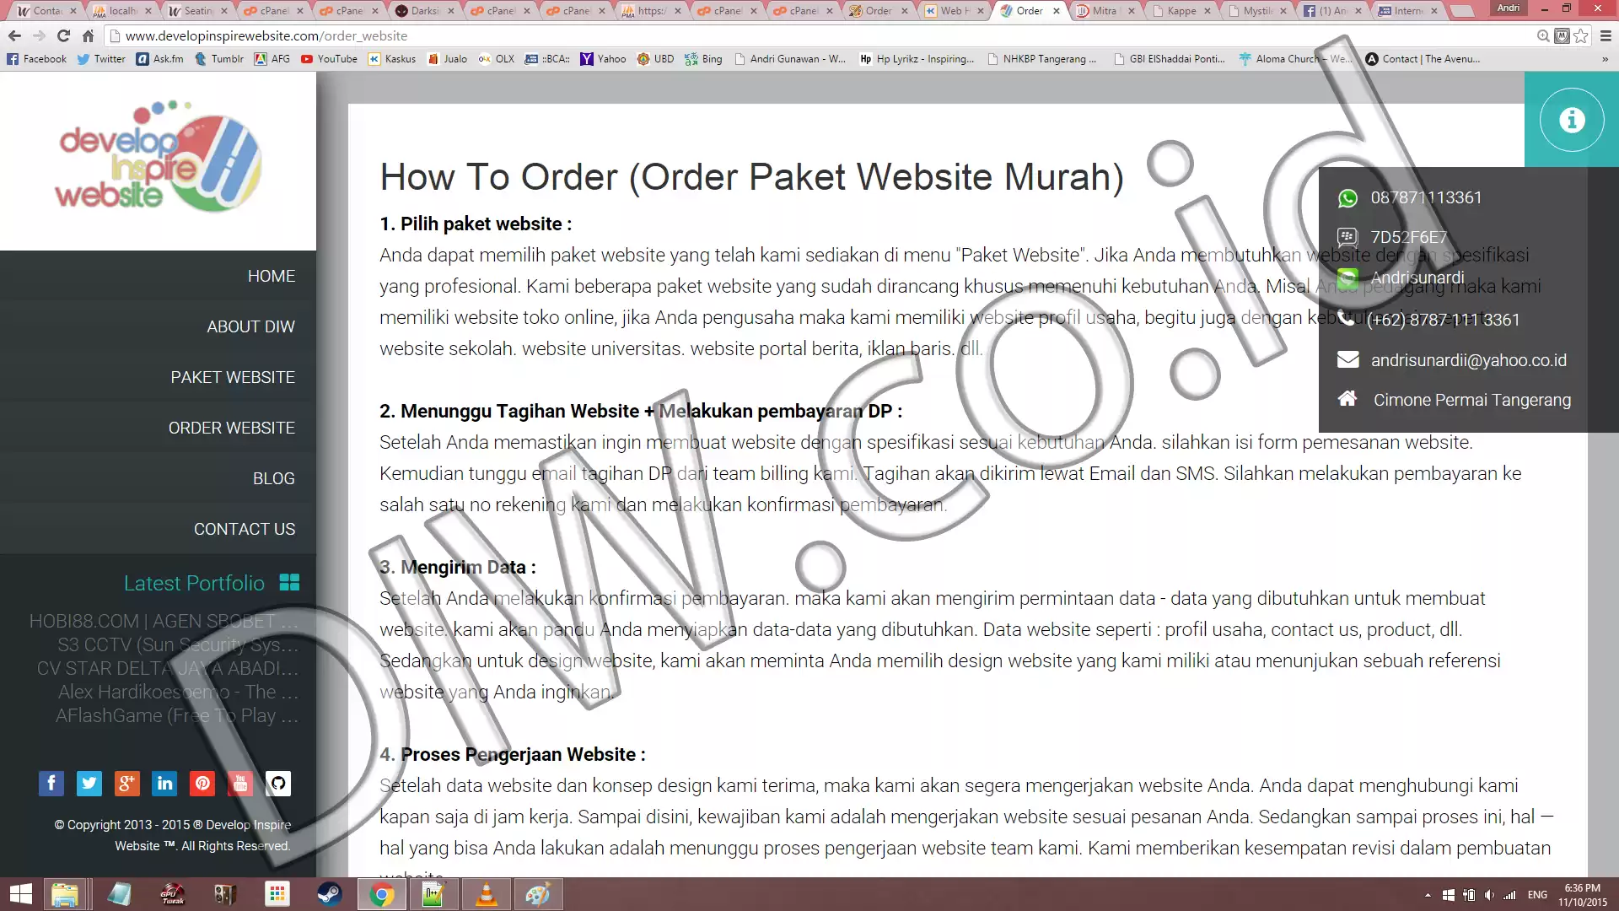Image resolution: width=1619 pixels, height=911 pixels.
Task: Click the ENG language indicator in tray
Action: click(1537, 895)
